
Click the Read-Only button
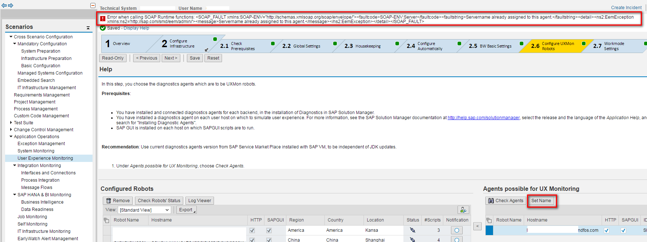[x=113, y=58]
